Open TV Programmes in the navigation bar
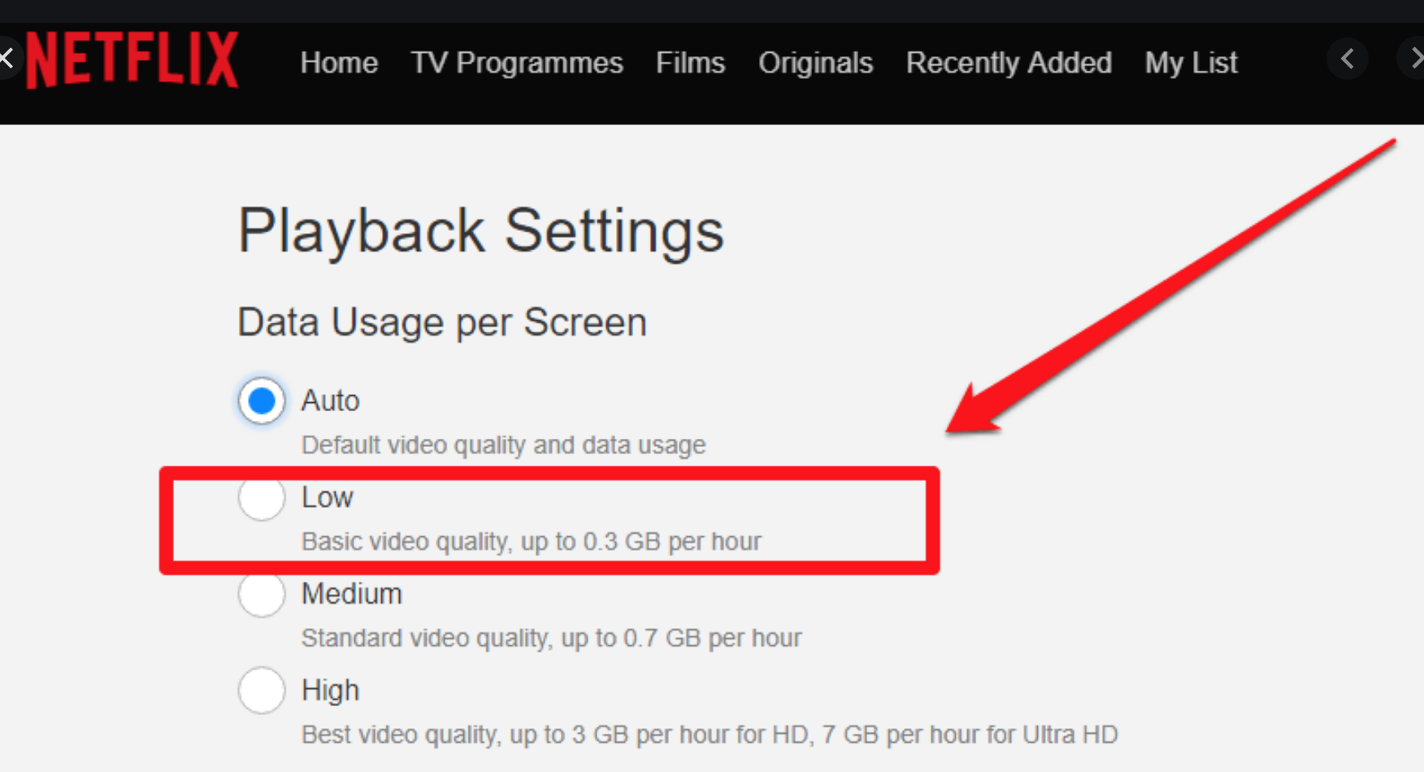 [x=517, y=63]
